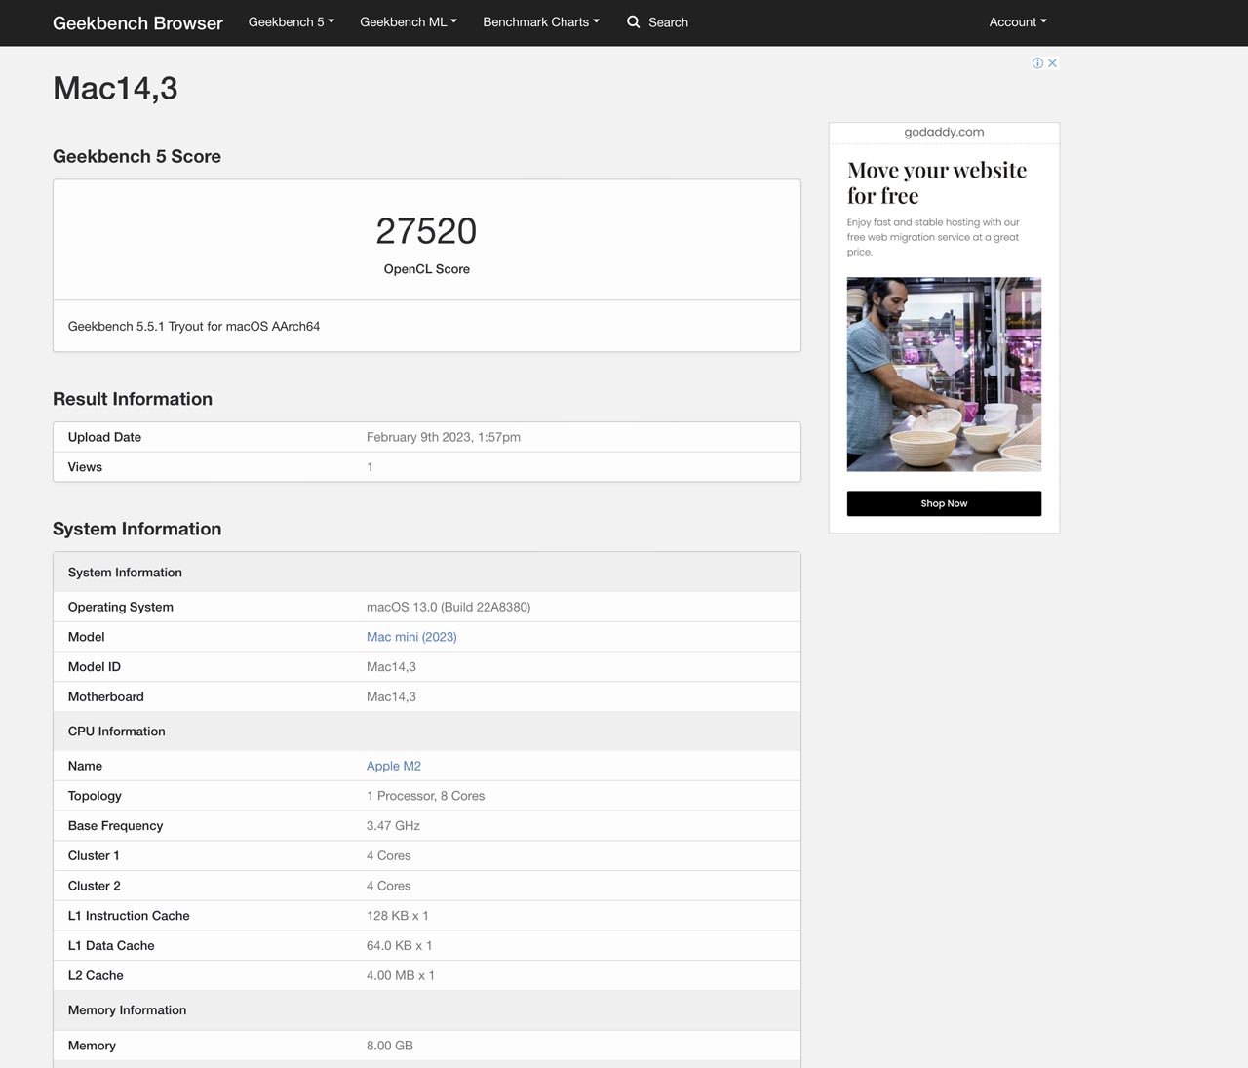The height and width of the screenshot is (1068, 1248).
Task: Open the Search text link
Action: point(668,22)
